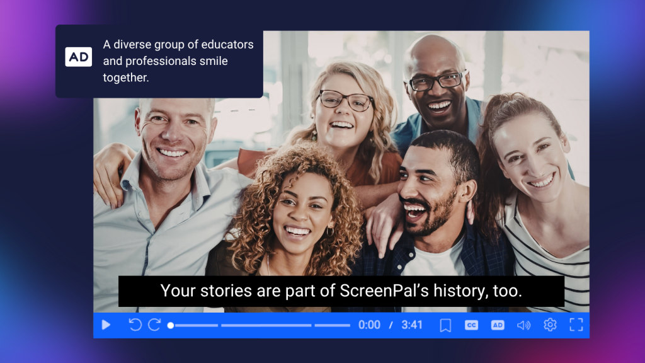
Task: Rewind using the counterclockwise arrow icon
Action: coord(135,325)
